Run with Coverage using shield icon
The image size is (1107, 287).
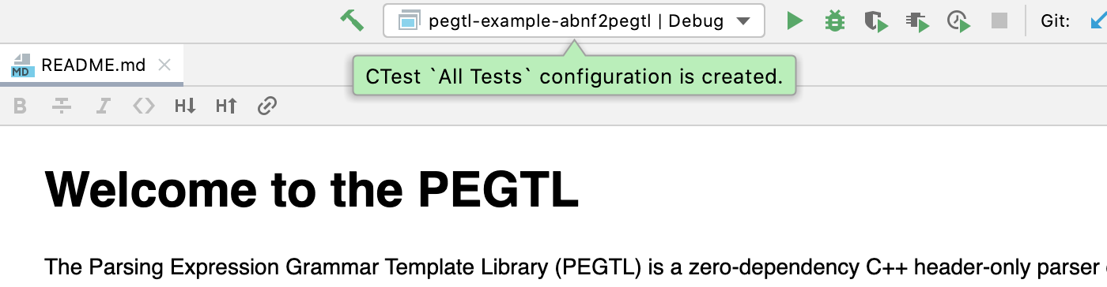(x=875, y=21)
